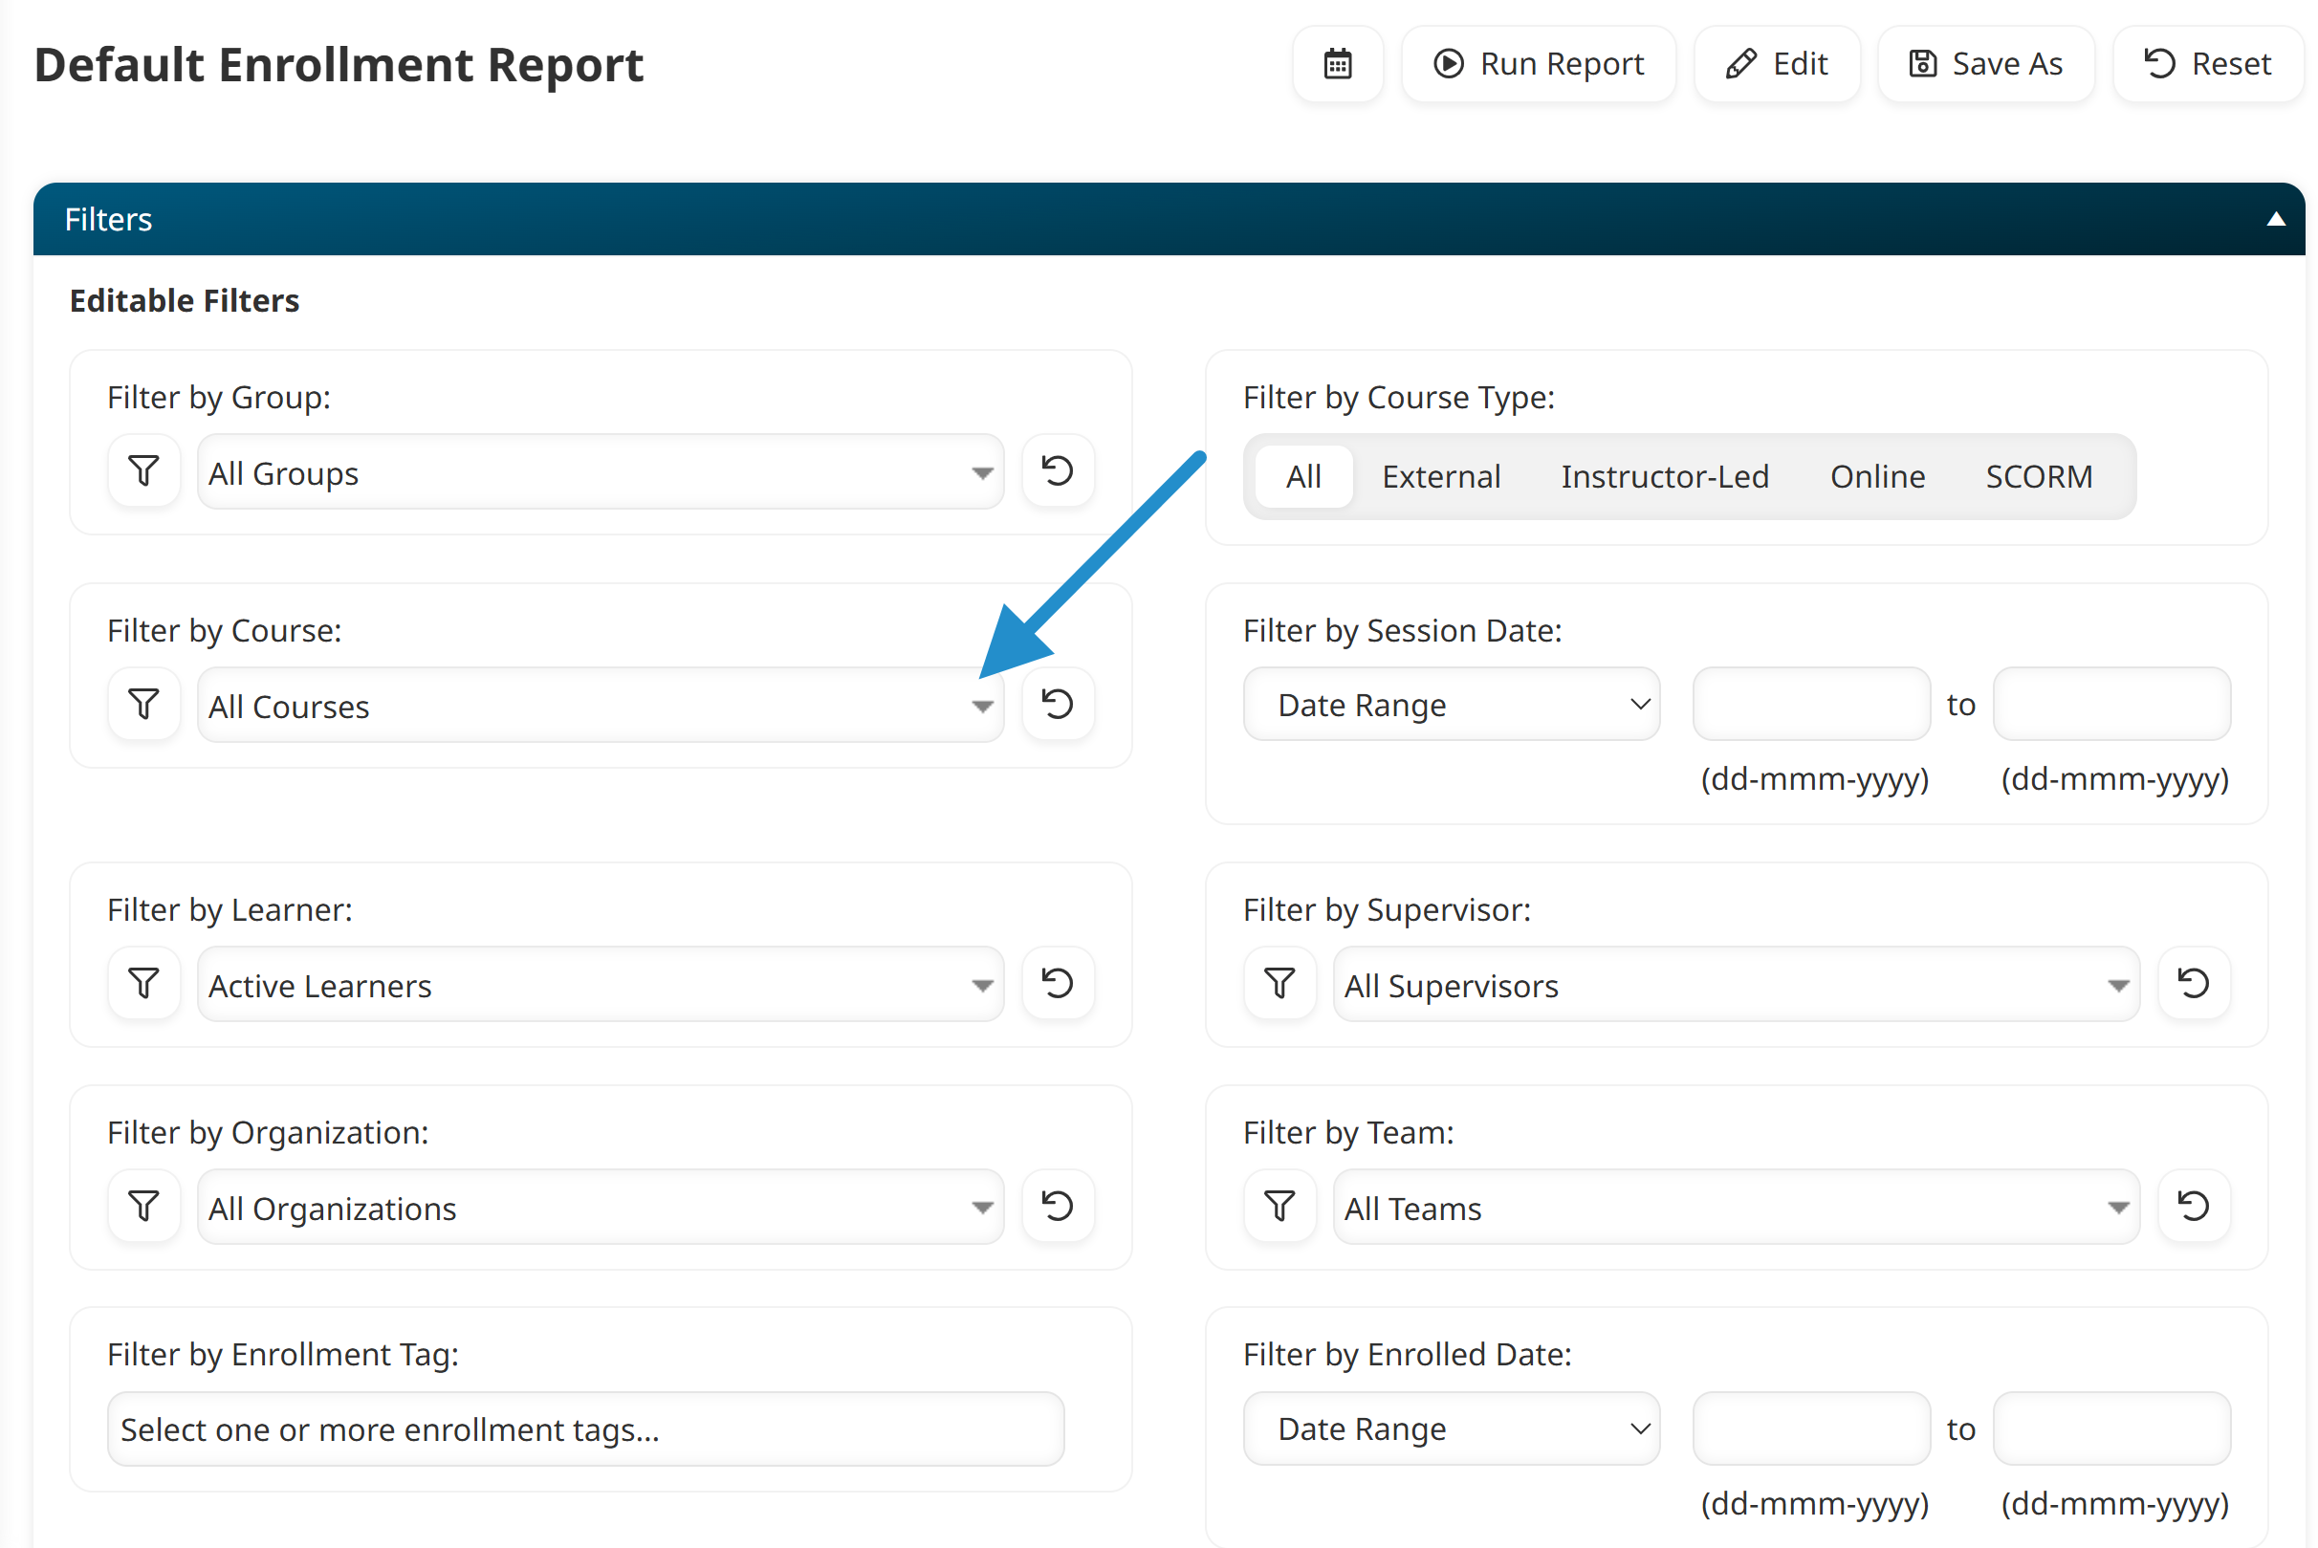Image resolution: width=2318 pixels, height=1548 pixels.
Task: Open the All Courses dropdown
Action: (601, 706)
